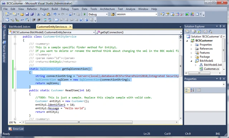The height and width of the screenshot is (138, 229).
Task: Open the Build menu
Action: coord(55,9)
